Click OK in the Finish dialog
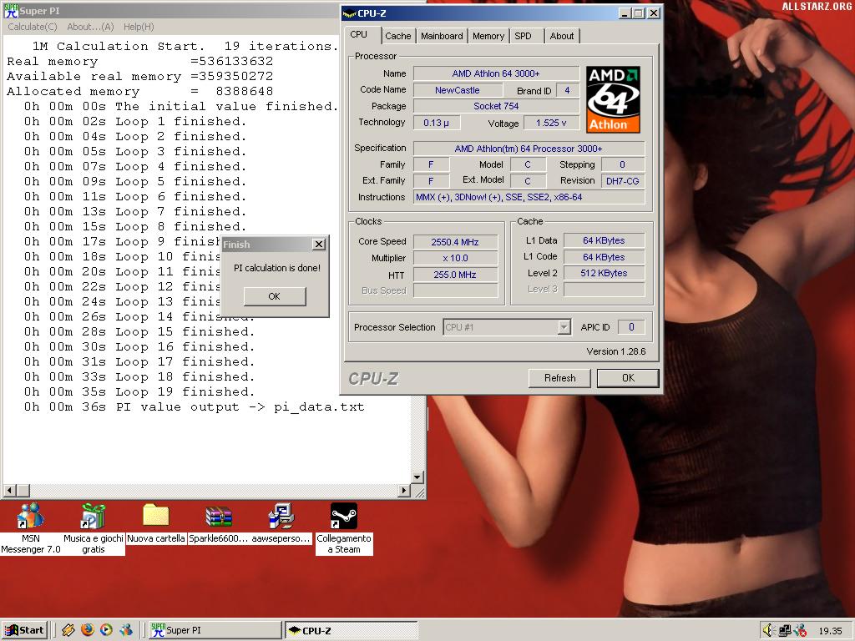 (274, 296)
